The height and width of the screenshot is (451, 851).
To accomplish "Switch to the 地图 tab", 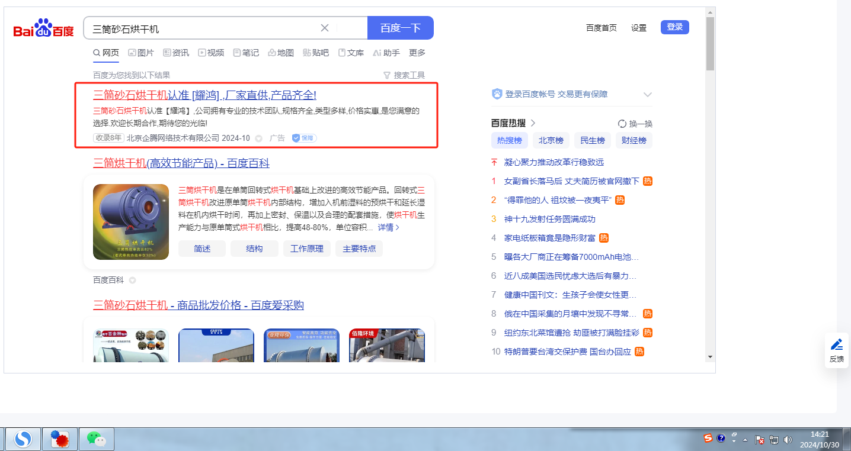I will point(281,53).
